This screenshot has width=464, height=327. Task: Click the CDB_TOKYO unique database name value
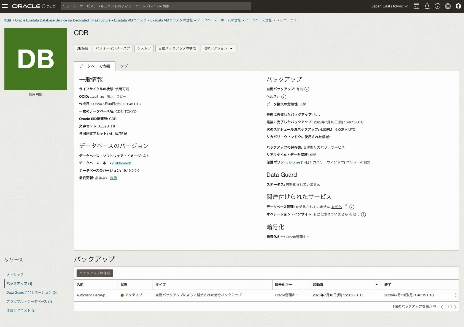[126, 112]
